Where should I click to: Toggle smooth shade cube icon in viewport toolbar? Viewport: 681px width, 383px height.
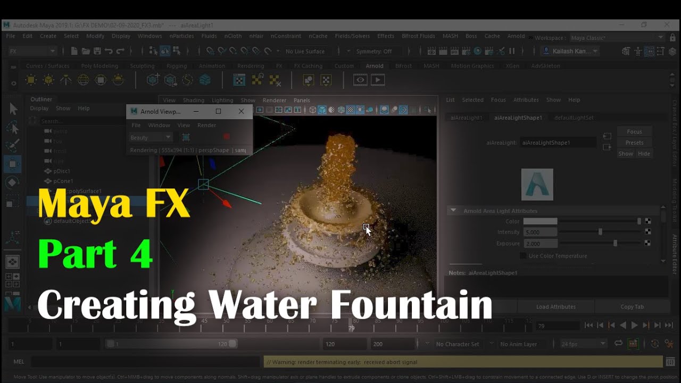322,110
